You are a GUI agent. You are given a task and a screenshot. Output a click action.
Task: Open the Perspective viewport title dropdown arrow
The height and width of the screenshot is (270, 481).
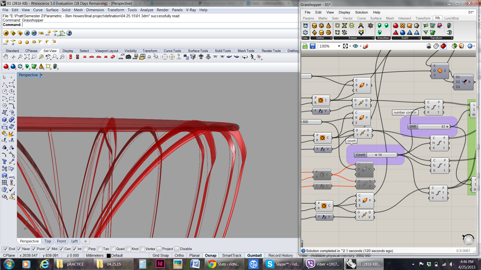tap(41, 75)
